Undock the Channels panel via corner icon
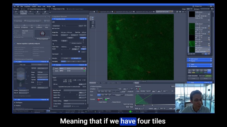This screenshot has height=127, width=227. click(86, 65)
